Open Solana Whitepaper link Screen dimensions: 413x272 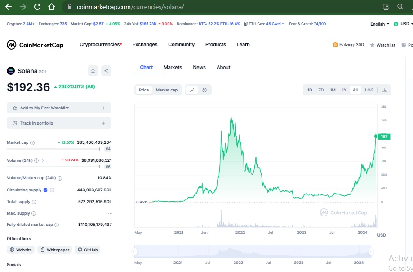point(55,250)
